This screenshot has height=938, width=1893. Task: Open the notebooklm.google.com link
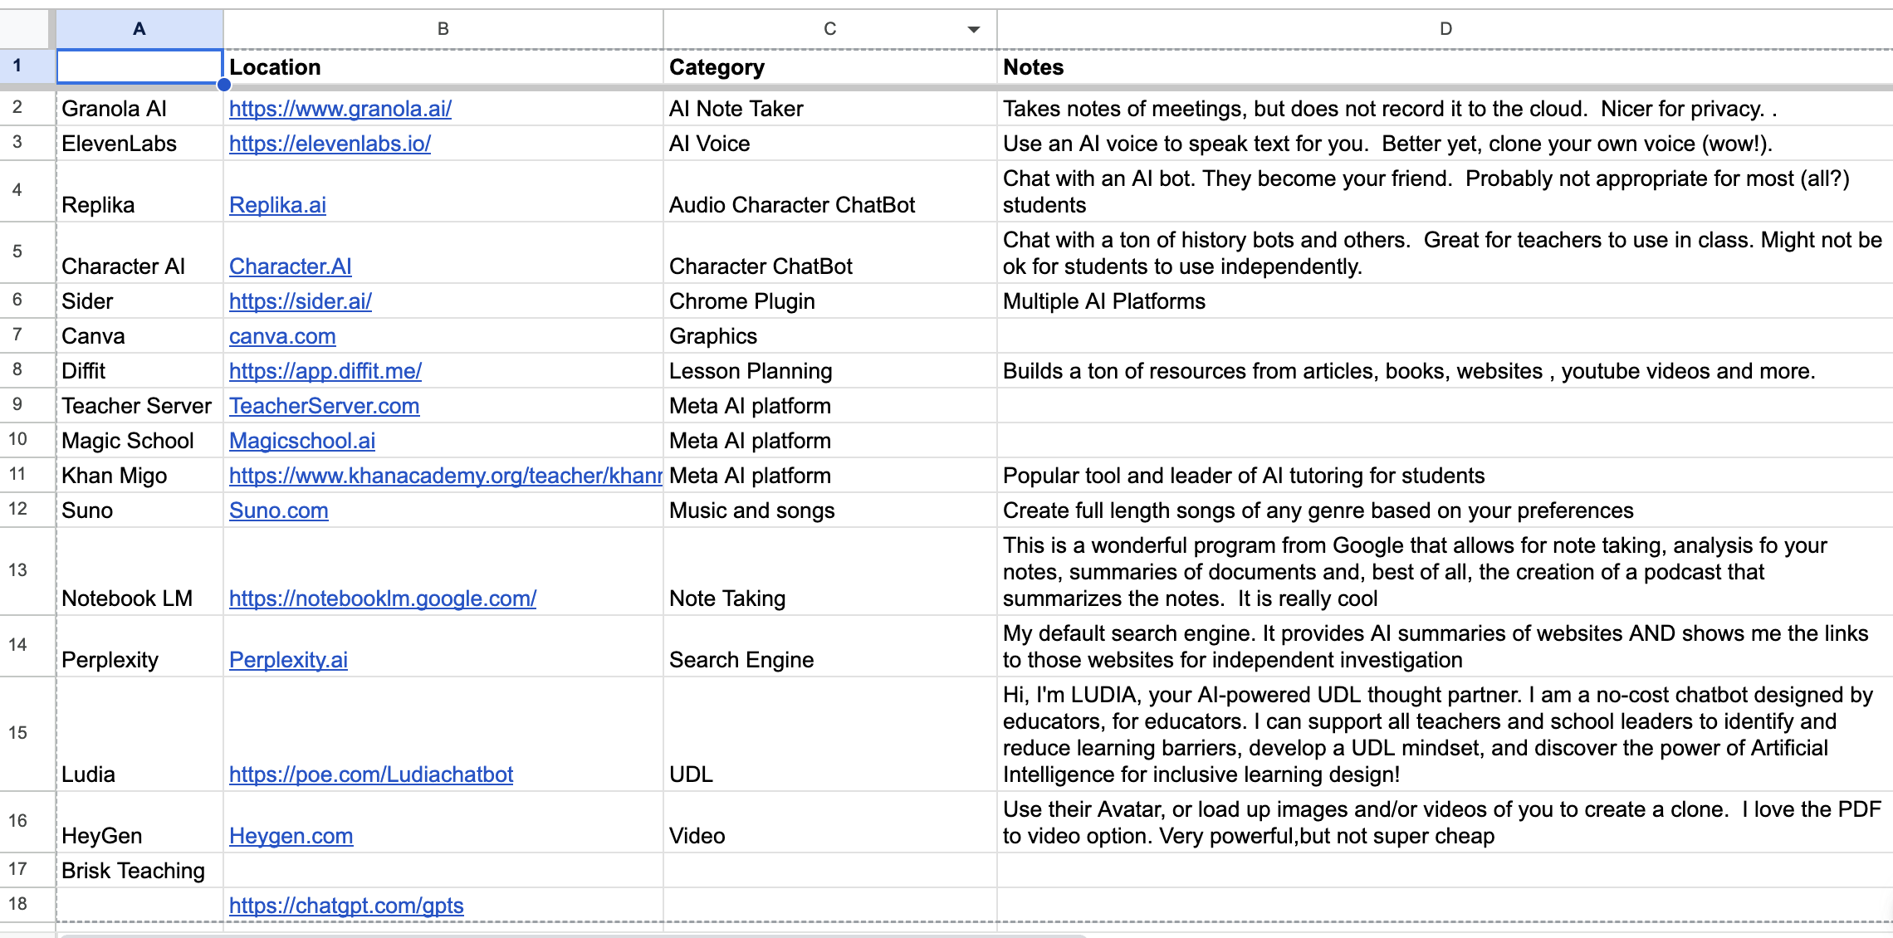coord(383,598)
